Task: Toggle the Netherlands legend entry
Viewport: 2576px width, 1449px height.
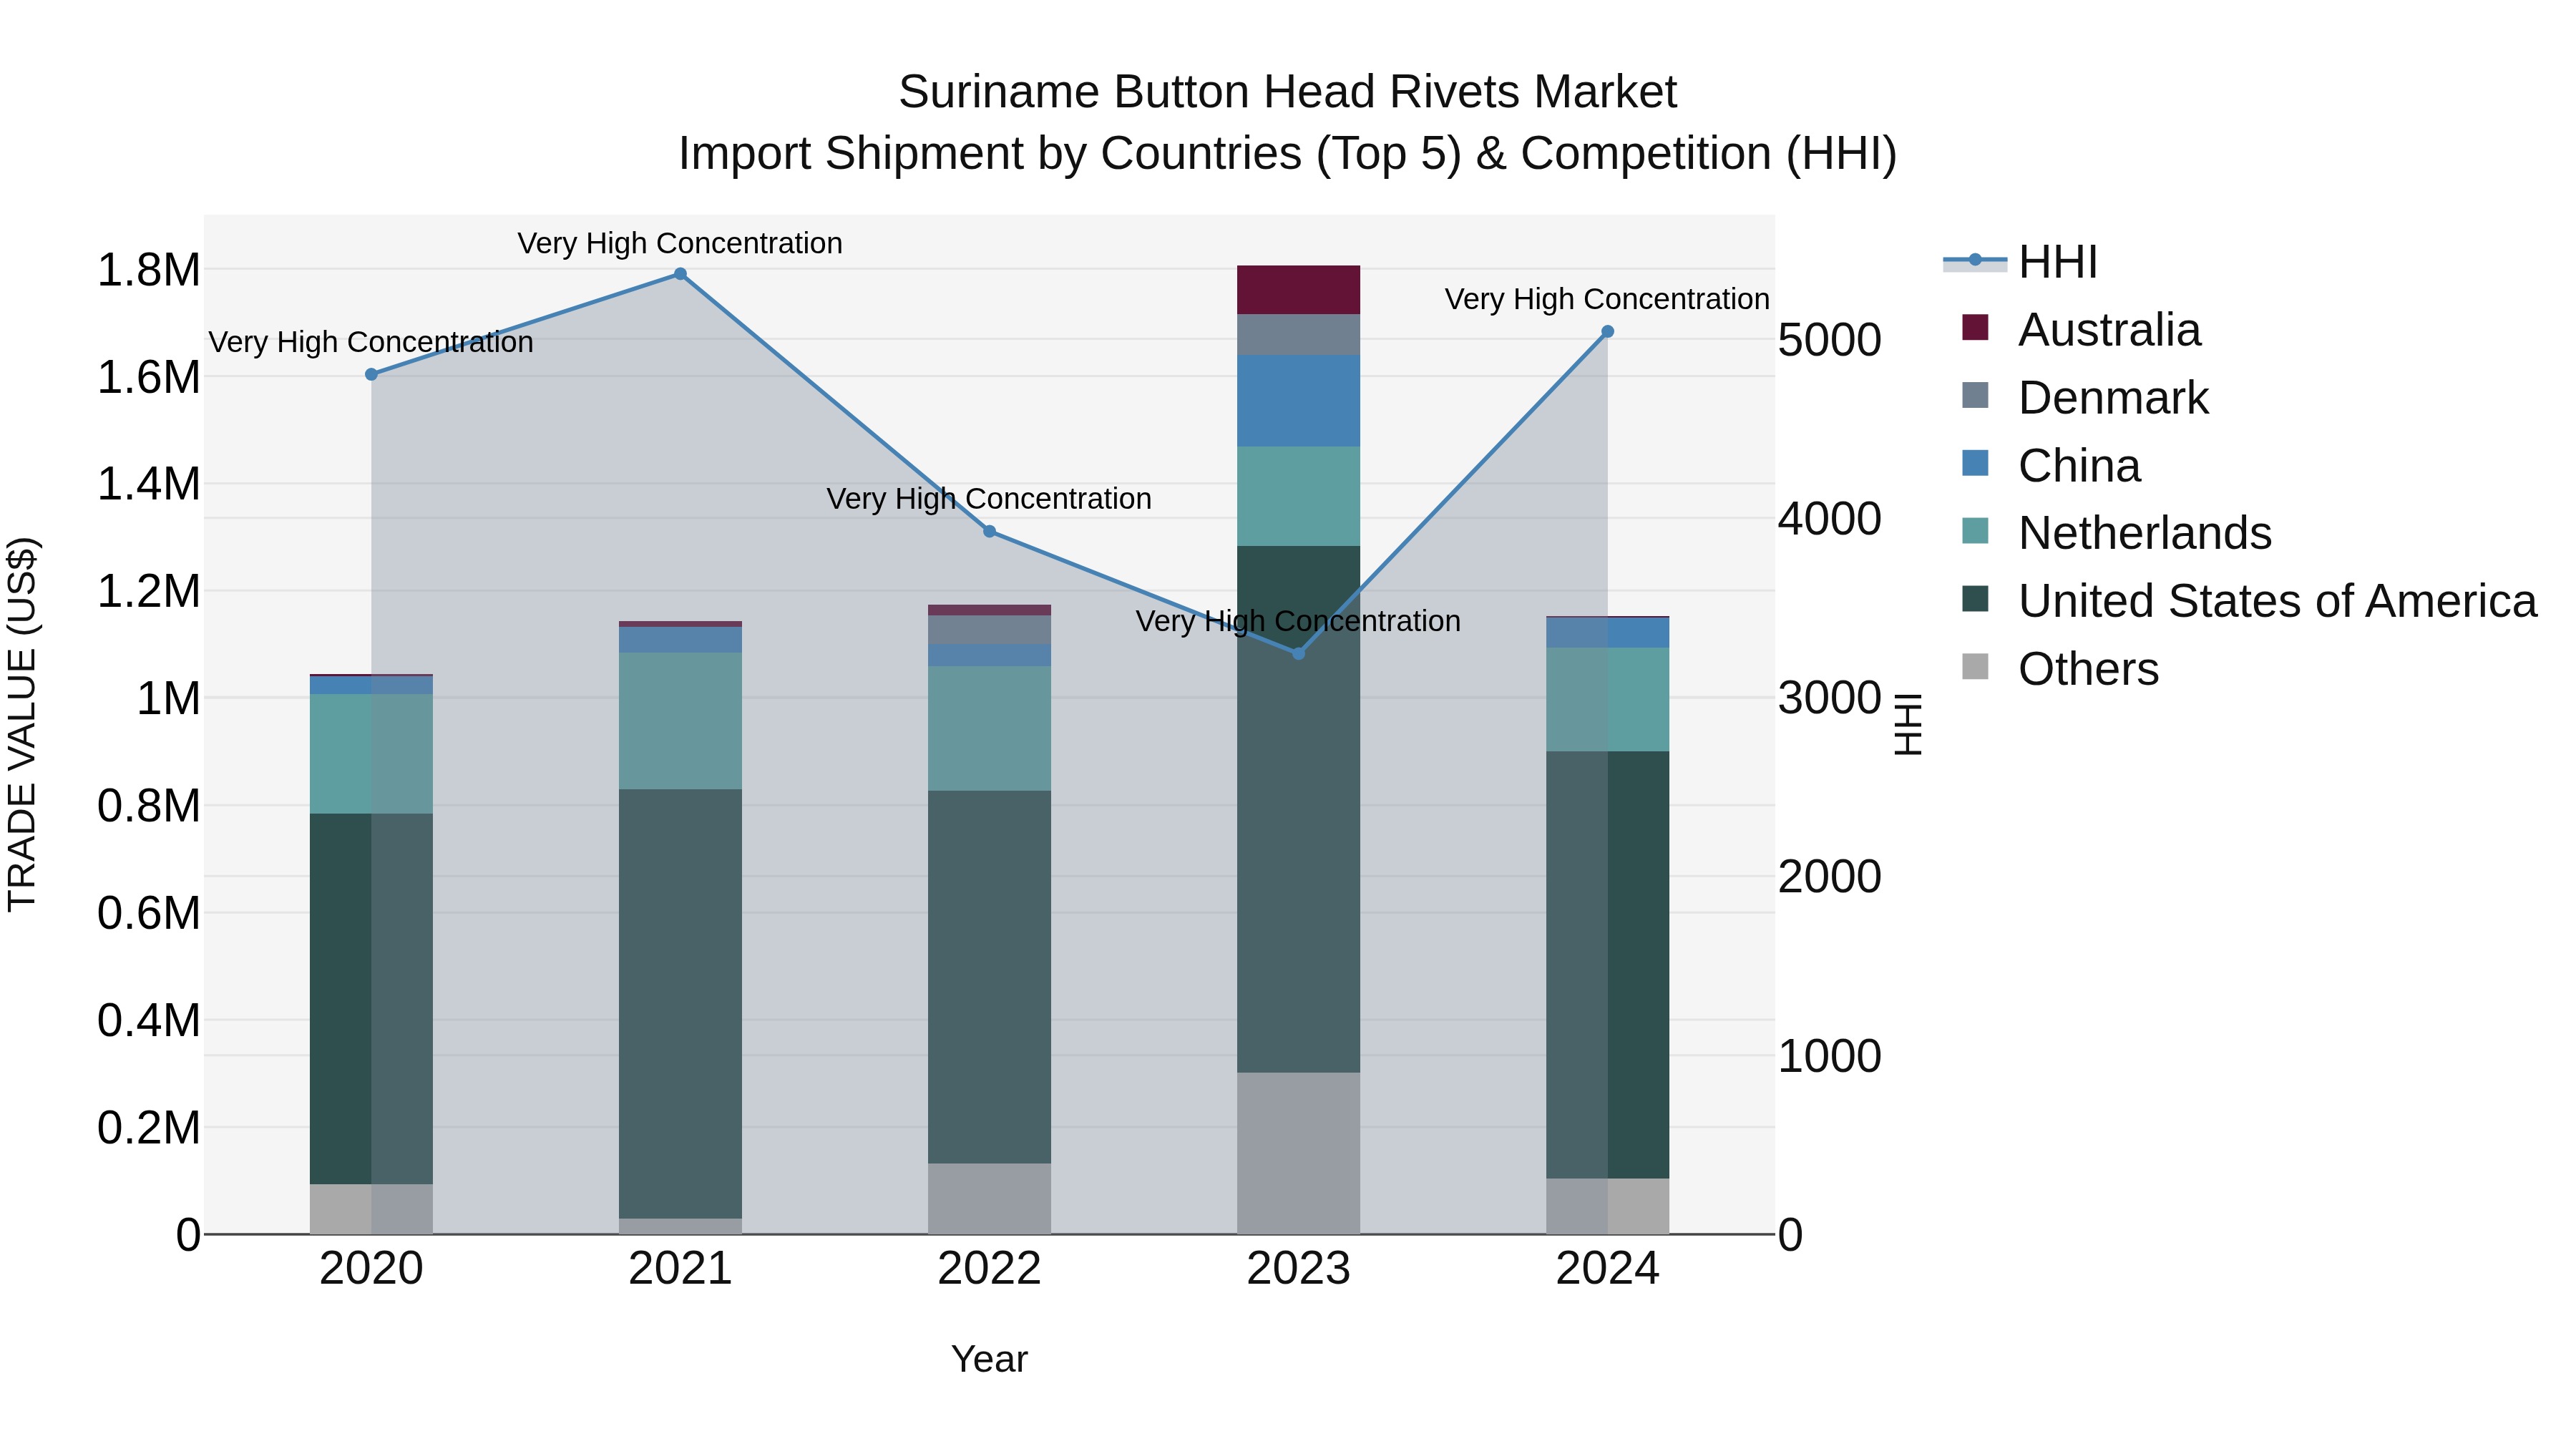Action: pos(2116,533)
